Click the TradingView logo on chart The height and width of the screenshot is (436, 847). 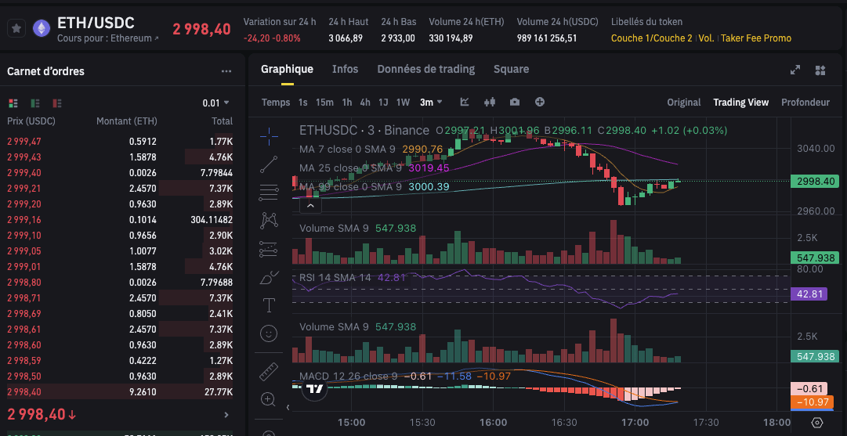314,388
